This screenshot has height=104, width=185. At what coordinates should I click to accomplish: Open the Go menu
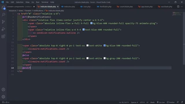click(33, 2)
